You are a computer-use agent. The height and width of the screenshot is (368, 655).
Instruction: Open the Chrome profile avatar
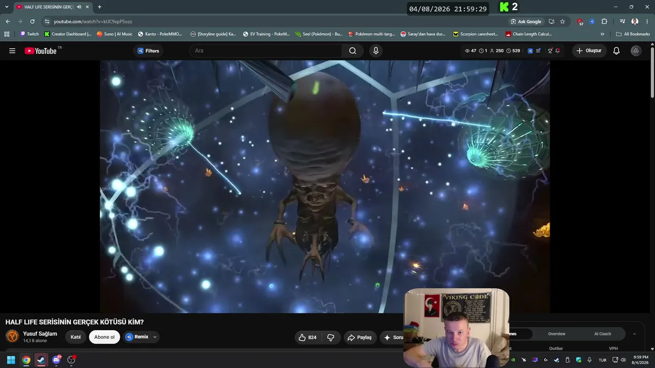tap(635, 21)
